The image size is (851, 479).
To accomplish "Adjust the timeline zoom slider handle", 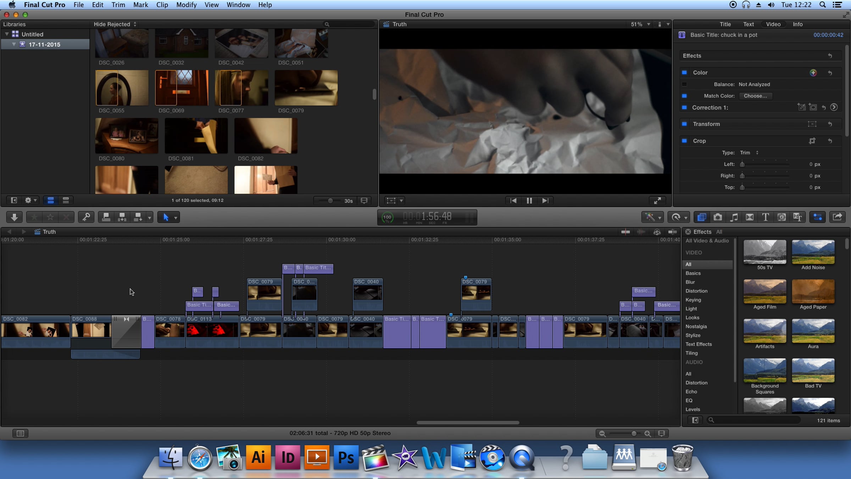I will tap(634, 434).
